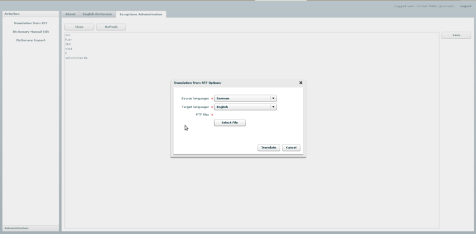Open the Target language dropdown arrow
The height and width of the screenshot is (234, 476).
pos(273,107)
